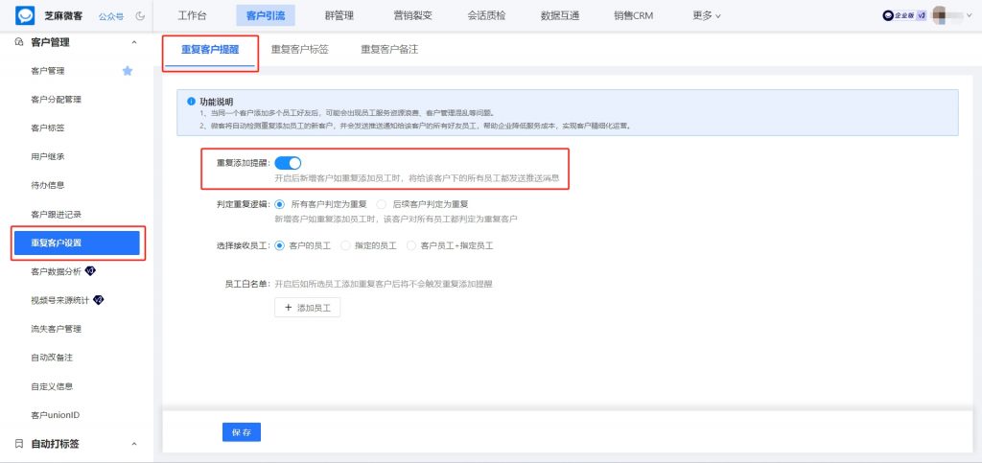Collapse the 自动打标签 sidebar section
This screenshot has width=982, height=463.
(x=133, y=444)
